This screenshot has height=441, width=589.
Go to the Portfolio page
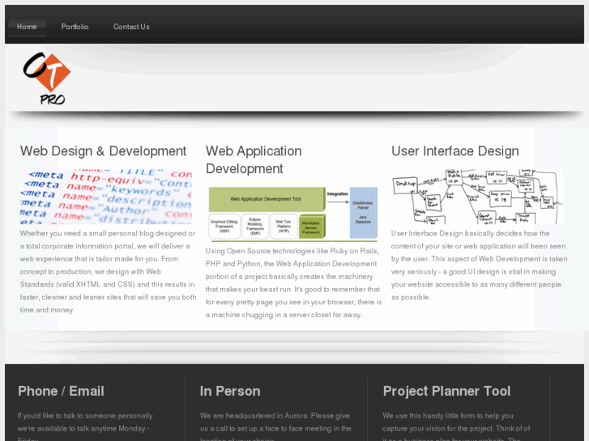pyautogui.click(x=75, y=27)
